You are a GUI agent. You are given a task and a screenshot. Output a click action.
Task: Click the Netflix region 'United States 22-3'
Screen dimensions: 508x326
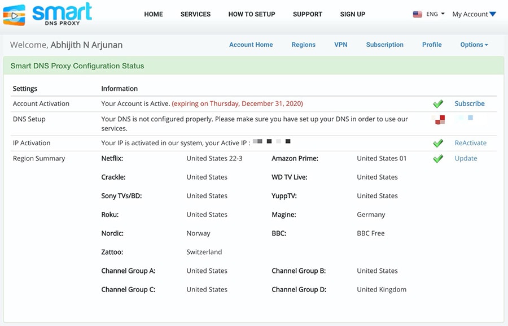pos(214,159)
